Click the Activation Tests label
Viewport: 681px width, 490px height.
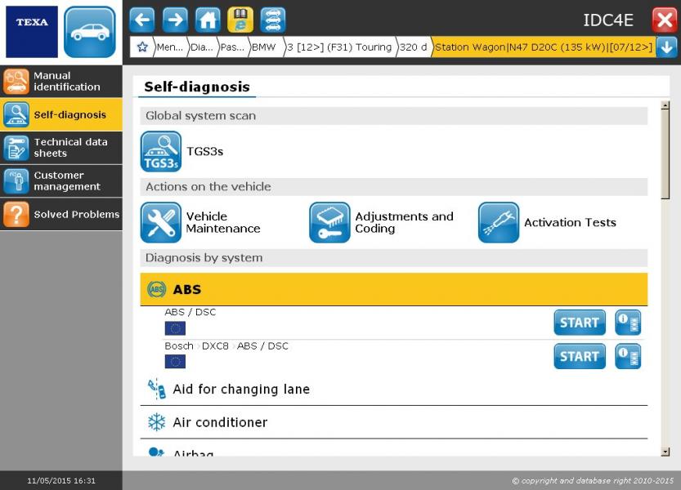(570, 223)
